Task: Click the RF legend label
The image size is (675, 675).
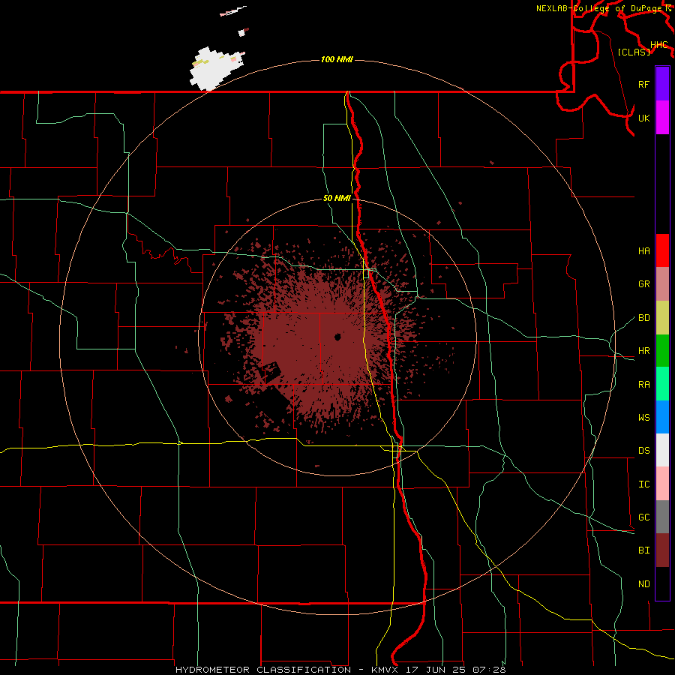Action: point(643,84)
